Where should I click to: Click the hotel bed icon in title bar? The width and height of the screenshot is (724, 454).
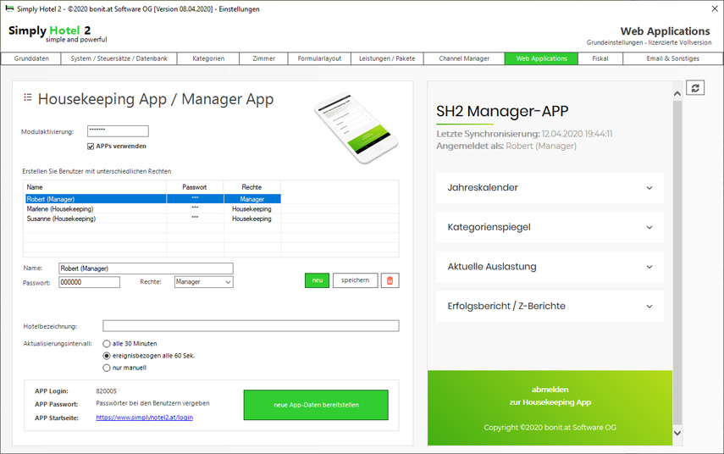tap(9, 8)
